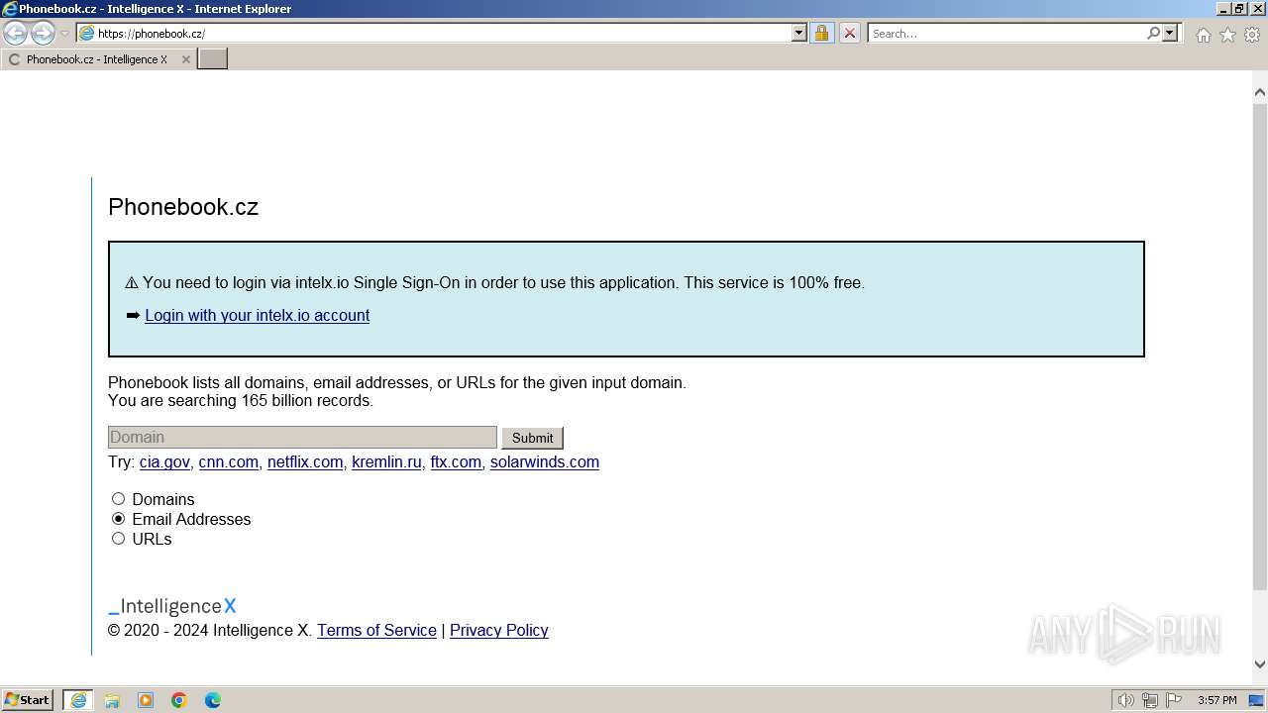Stop page loading with the X button
This screenshot has width=1268, height=713.
point(849,33)
